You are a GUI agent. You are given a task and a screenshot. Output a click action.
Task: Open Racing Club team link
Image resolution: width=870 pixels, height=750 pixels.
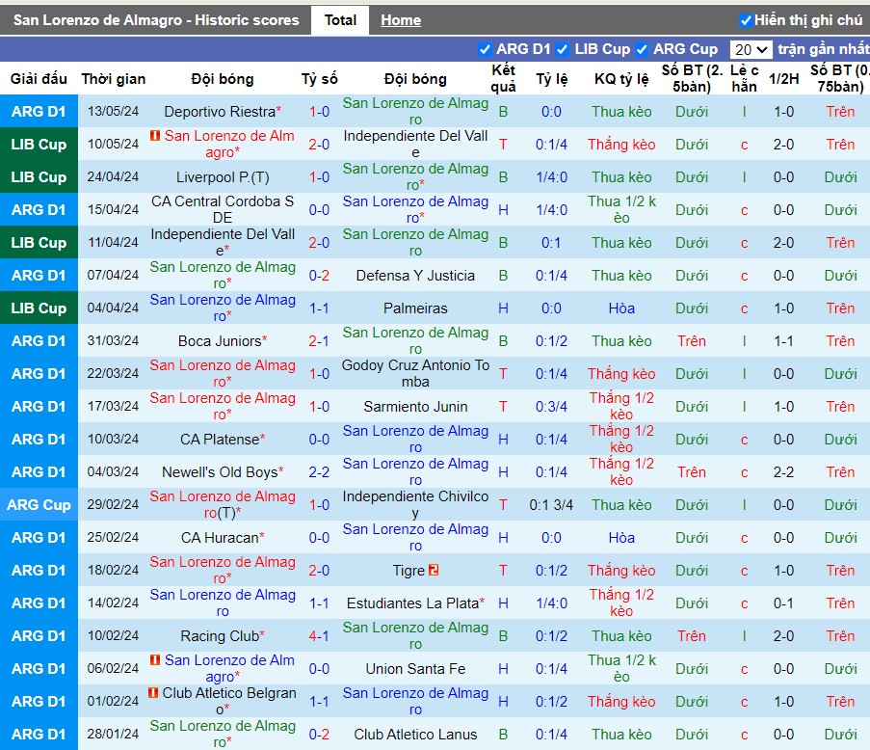pyautogui.click(x=220, y=635)
